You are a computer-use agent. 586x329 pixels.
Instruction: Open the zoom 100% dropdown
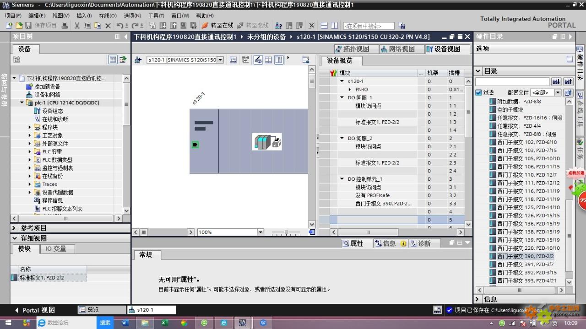260,232
